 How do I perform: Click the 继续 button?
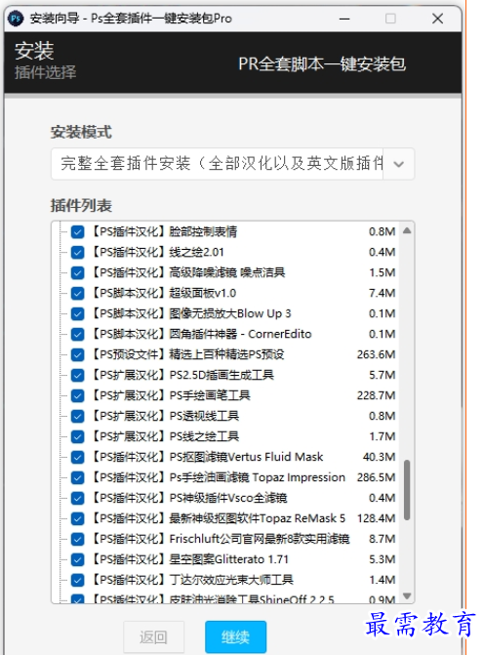coord(235,637)
